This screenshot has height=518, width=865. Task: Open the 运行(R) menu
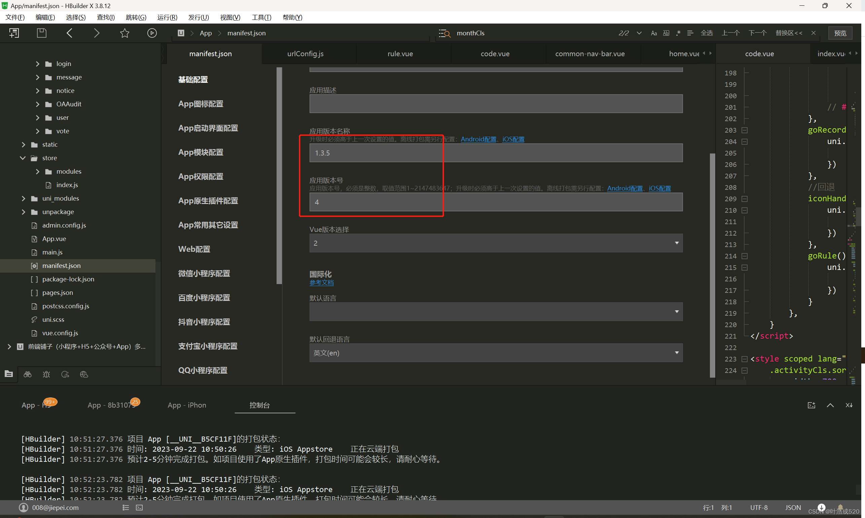tap(167, 18)
